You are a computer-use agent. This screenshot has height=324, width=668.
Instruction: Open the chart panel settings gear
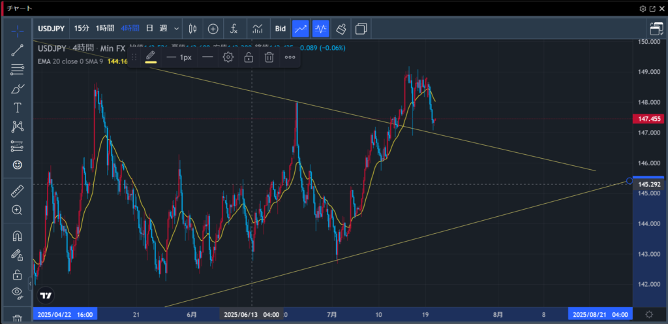(x=643, y=8)
